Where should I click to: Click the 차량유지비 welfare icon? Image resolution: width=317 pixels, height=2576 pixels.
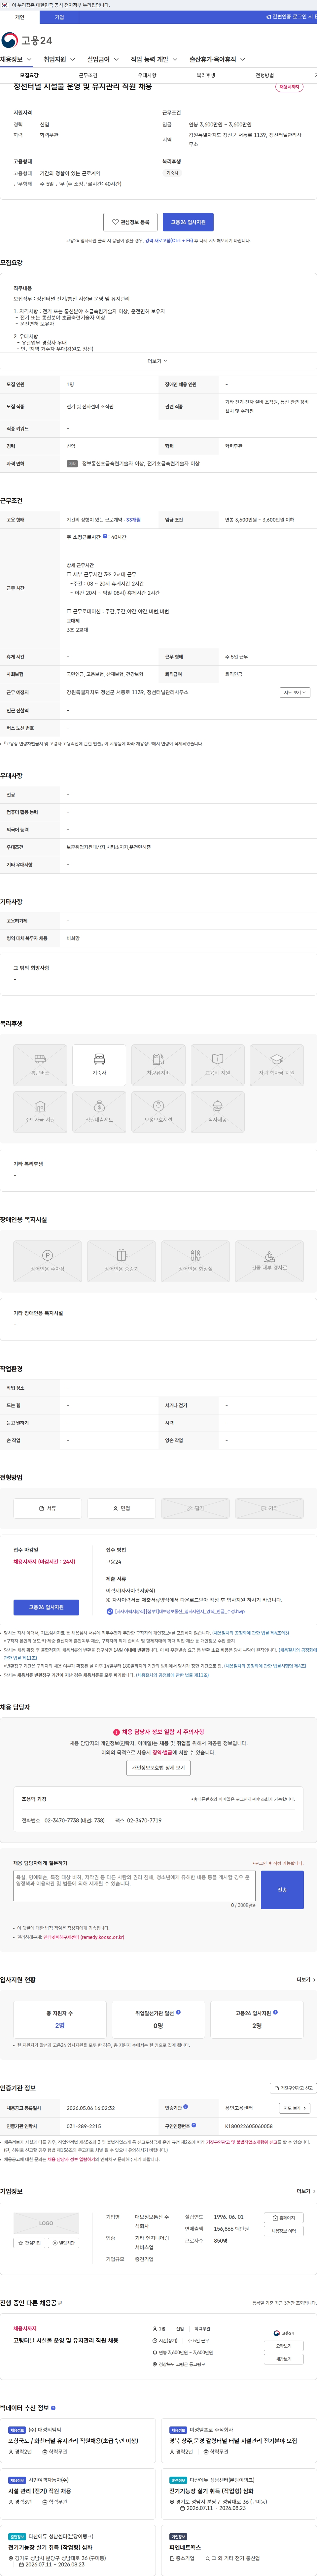click(158, 1065)
